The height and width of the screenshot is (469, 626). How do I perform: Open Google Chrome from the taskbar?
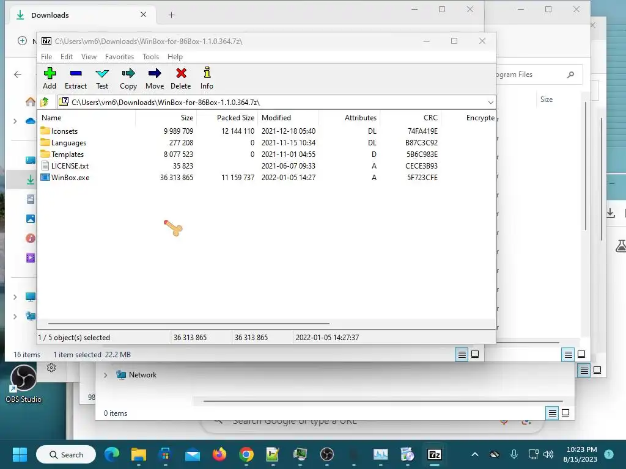(x=246, y=454)
